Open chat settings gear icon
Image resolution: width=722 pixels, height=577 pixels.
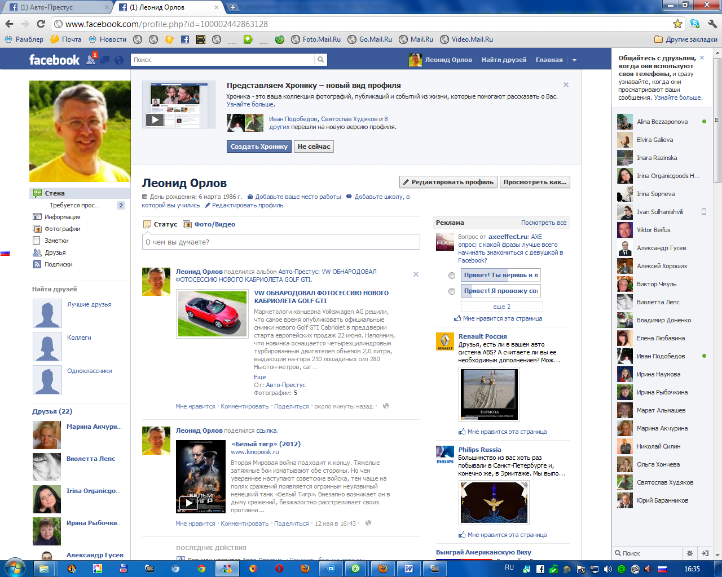tap(689, 553)
